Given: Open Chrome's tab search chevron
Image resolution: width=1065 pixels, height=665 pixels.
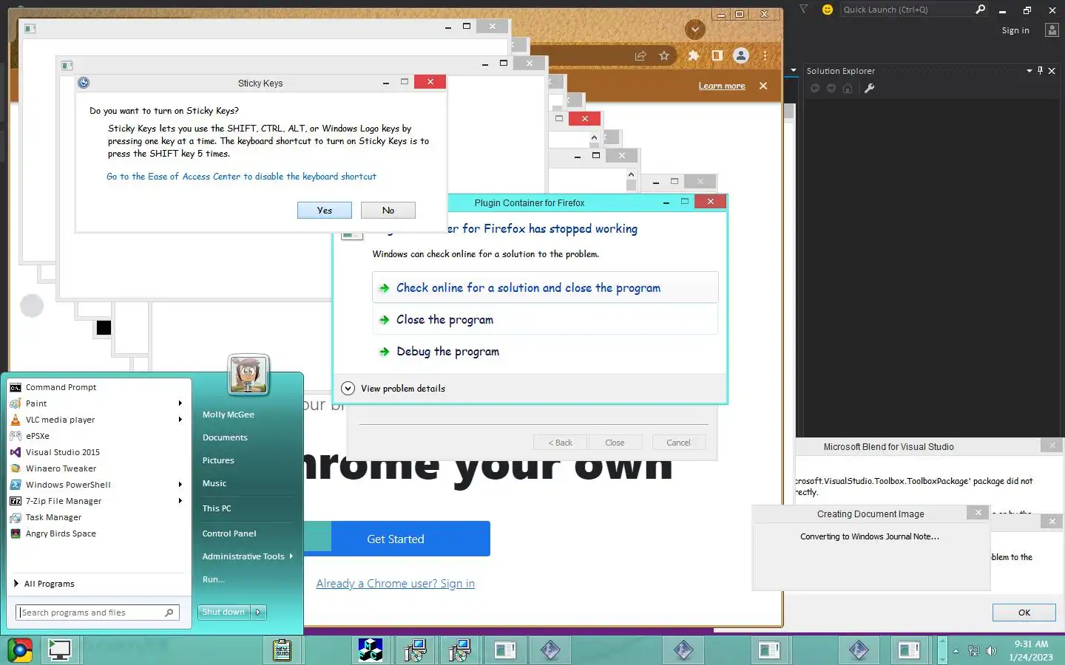Looking at the screenshot, I should [694, 30].
